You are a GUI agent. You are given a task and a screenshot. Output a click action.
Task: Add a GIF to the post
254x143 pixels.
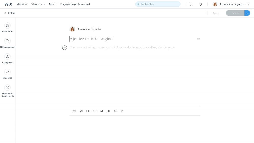(x=108, y=111)
